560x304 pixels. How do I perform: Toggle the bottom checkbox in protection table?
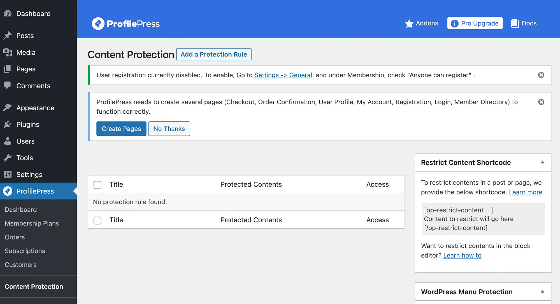(x=97, y=219)
